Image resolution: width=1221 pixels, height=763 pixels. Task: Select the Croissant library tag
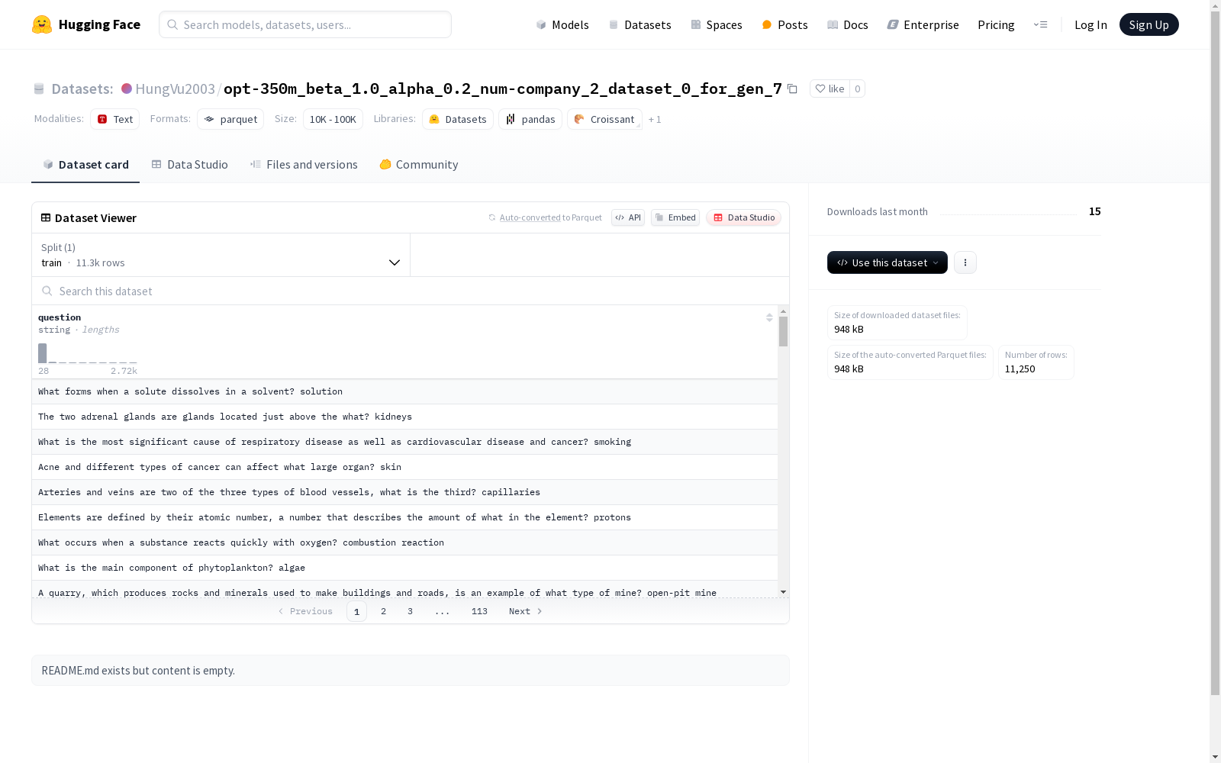(604, 119)
